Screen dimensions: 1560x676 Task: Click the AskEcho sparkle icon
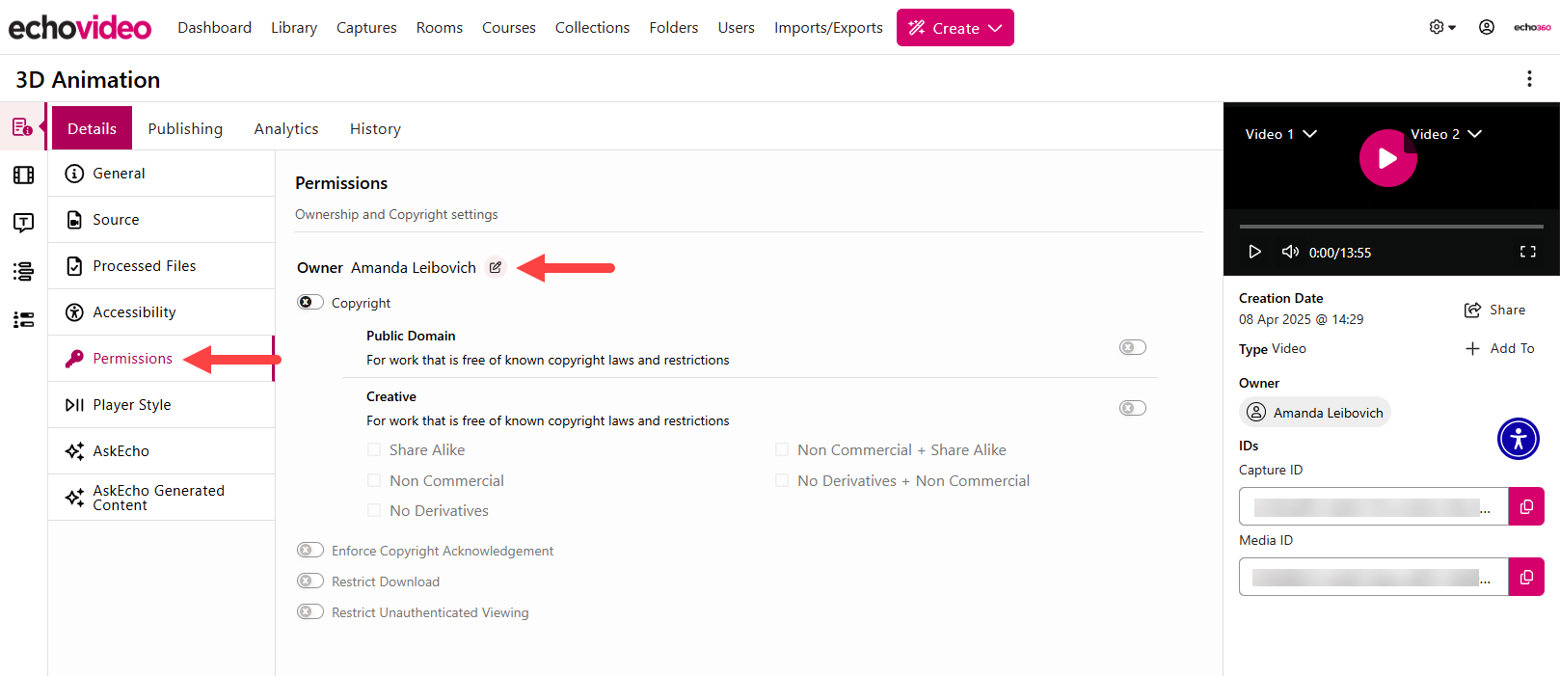(74, 451)
